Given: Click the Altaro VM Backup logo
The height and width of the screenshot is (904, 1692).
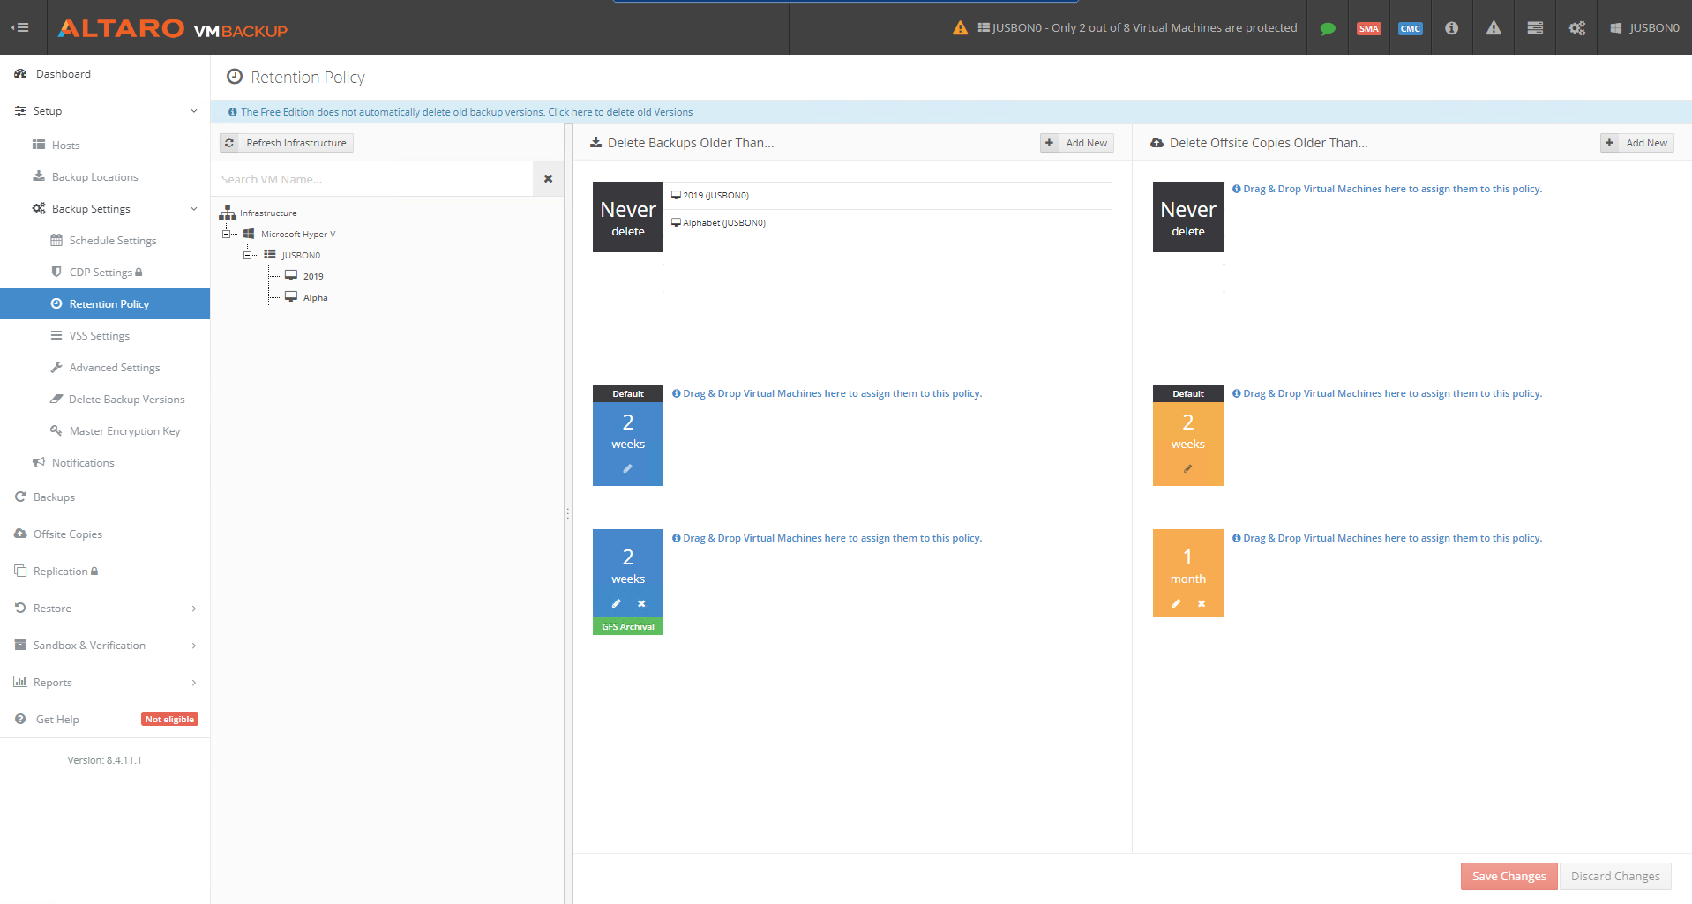Looking at the screenshot, I should click(x=173, y=28).
